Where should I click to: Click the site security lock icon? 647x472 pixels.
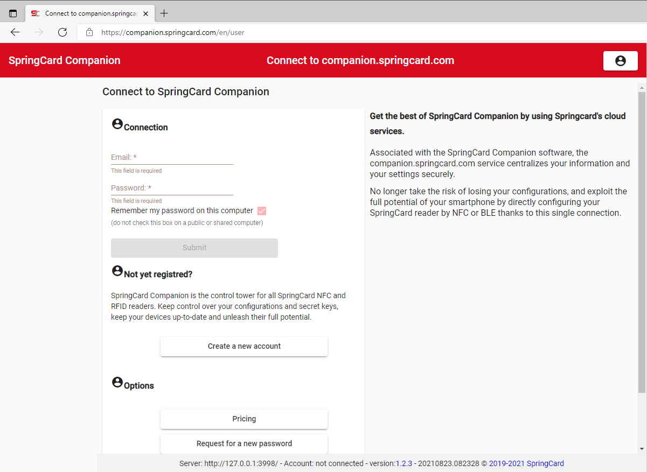pos(89,32)
